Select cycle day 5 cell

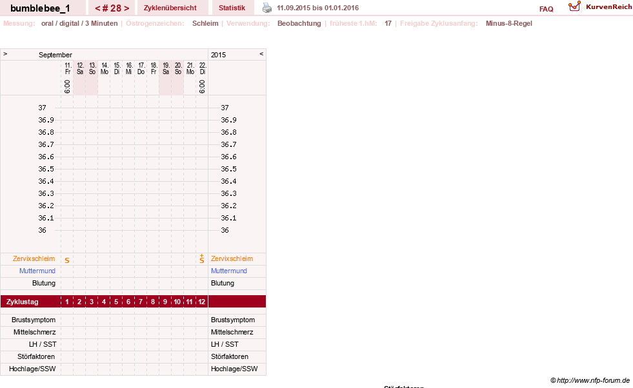pyautogui.click(x=116, y=302)
